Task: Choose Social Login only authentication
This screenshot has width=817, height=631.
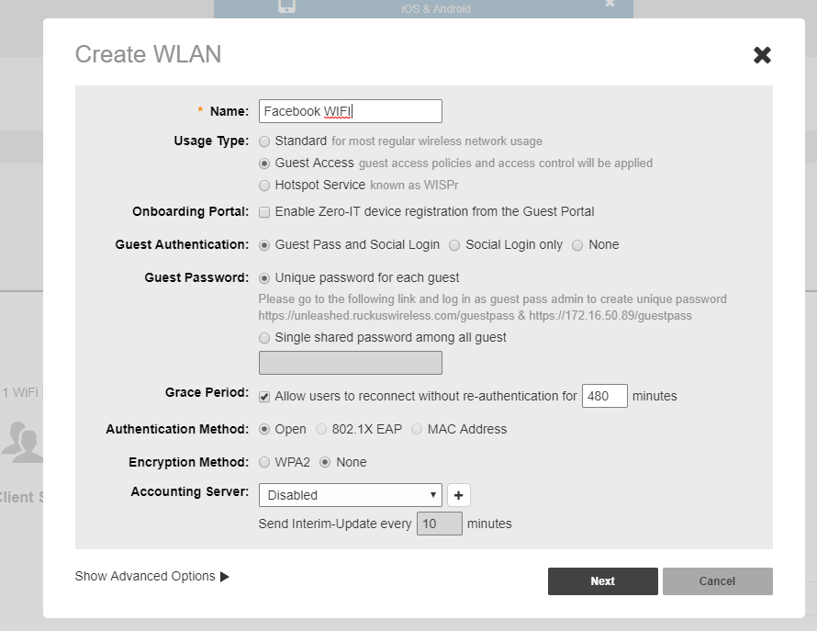Action: point(455,245)
